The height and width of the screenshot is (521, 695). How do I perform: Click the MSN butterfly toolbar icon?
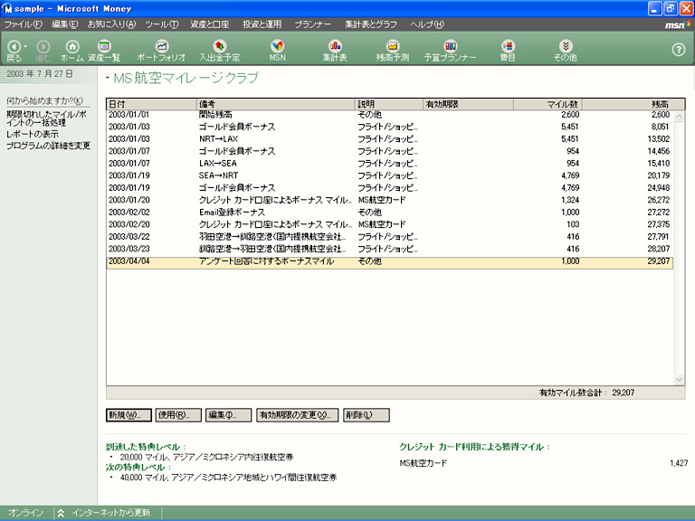click(277, 46)
